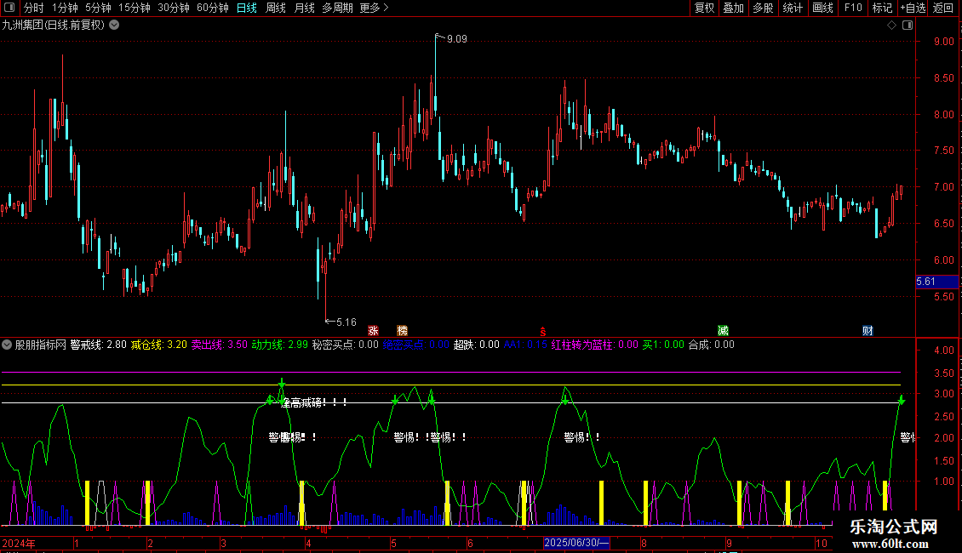The height and width of the screenshot is (553, 962).
Task: Switch to the 分时 intraday tab
Action: [34, 9]
